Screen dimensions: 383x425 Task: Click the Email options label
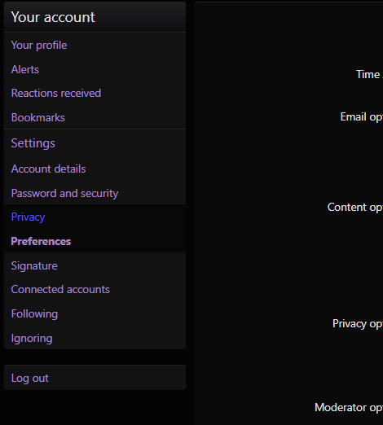pyautogui.click(x=362, y=117)
